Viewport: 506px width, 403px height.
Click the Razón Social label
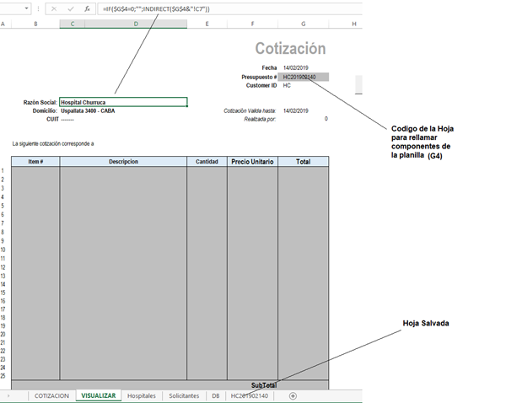[x=40, y=102]
